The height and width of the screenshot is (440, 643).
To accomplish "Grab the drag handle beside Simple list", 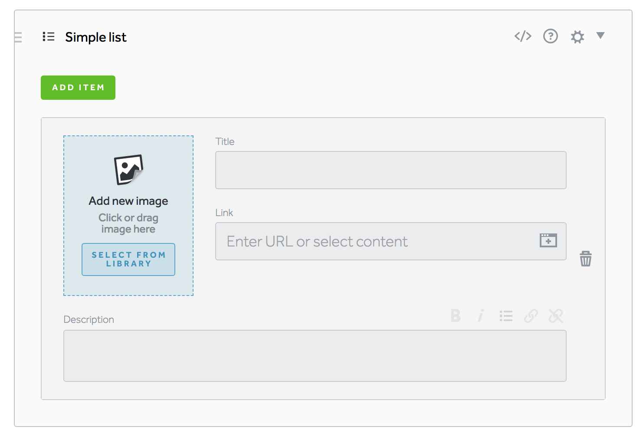I will pyautogui.click(x=18, y=37).
